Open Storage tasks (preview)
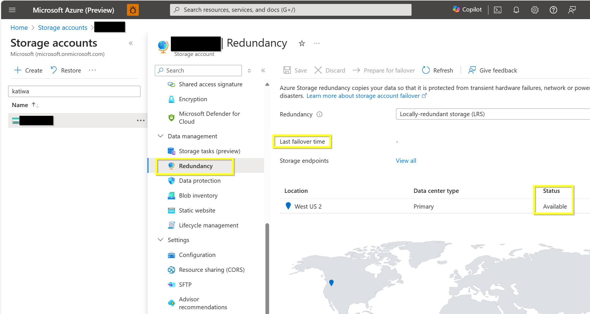This screenshot has width=590, height=314. (x=209, y=151)
